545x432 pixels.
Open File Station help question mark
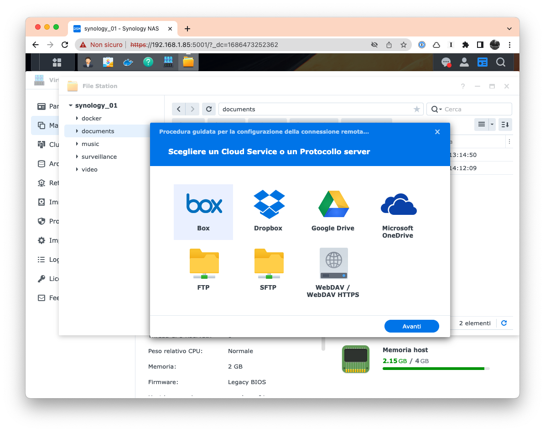pos(462,86)
